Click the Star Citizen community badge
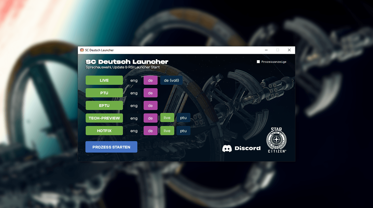The height and width of the screenshot is (208, 373). click(x=276, y=140)
